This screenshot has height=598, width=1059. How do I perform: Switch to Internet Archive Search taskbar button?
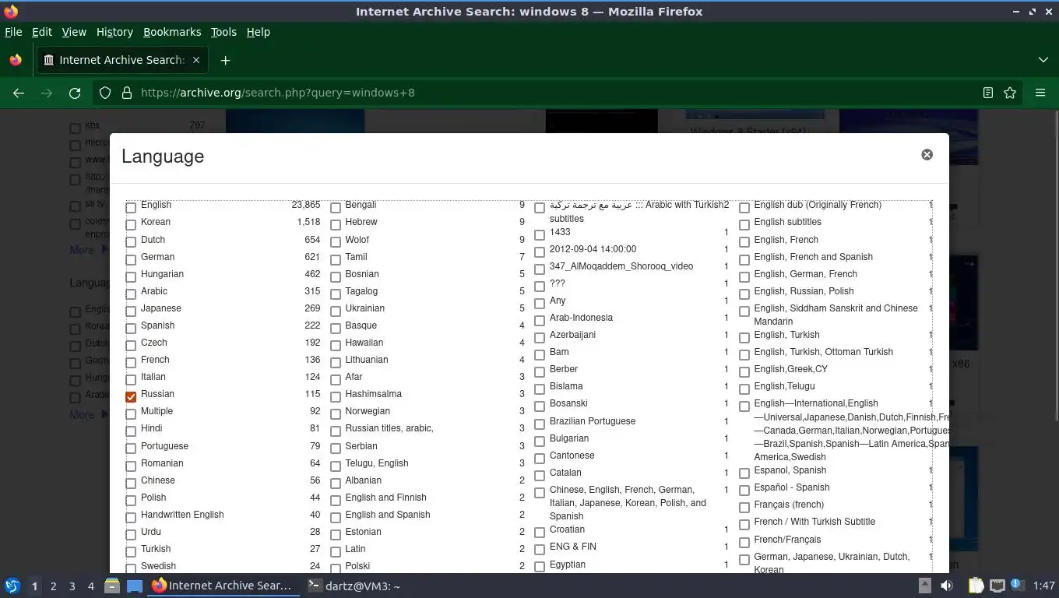223,586
